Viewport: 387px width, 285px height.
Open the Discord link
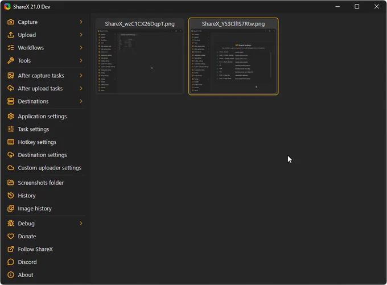[x=45, y=262]
